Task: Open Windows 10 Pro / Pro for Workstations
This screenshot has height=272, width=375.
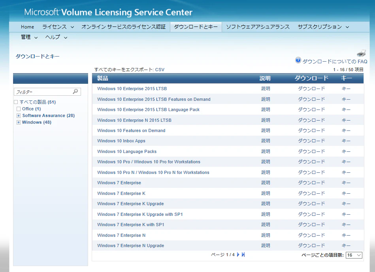Action: [x=149, y=162]
